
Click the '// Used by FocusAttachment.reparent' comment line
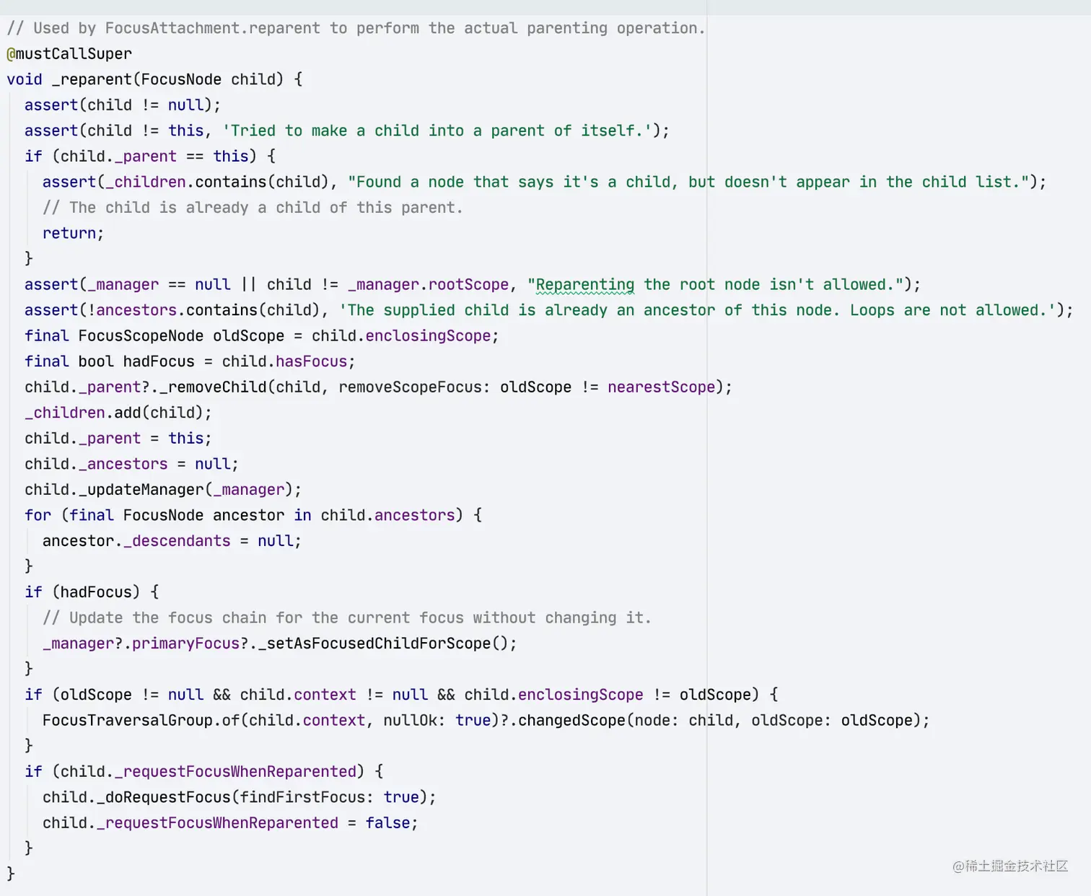tap(356, 28)
